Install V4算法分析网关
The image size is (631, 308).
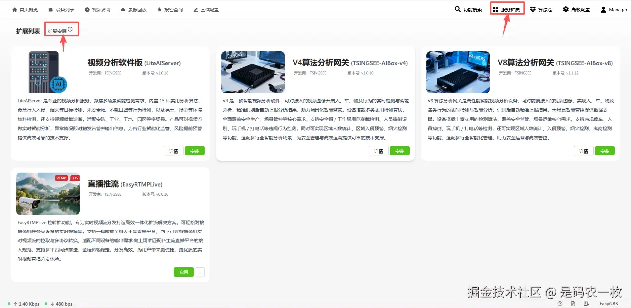point(399,151)
